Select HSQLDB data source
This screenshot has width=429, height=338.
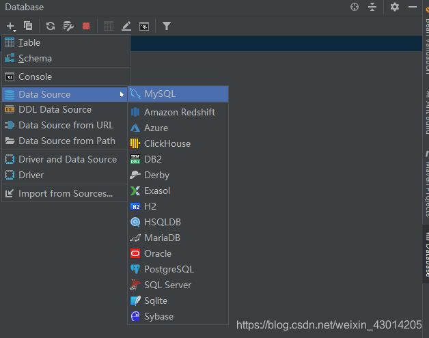178,223
